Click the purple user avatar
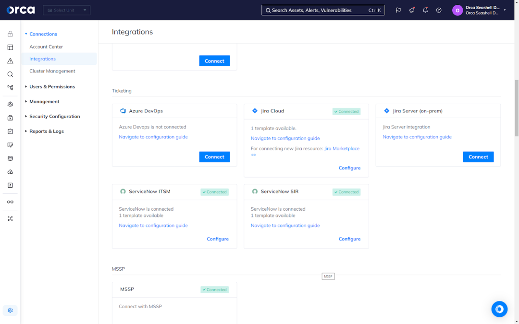The width and height of the screenshot is (519, 324). pos(457,10)
